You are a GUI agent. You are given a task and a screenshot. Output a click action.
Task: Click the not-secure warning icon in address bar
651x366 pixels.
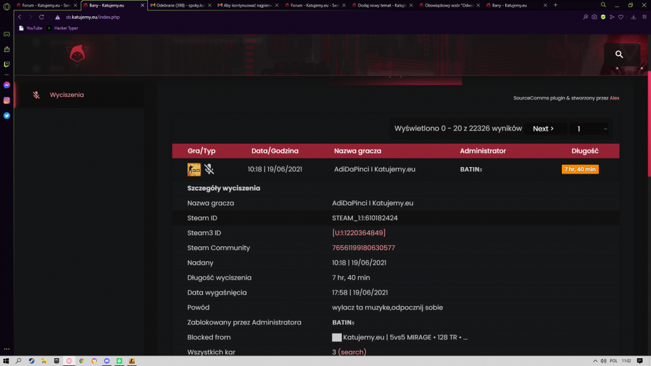point(58,17)
